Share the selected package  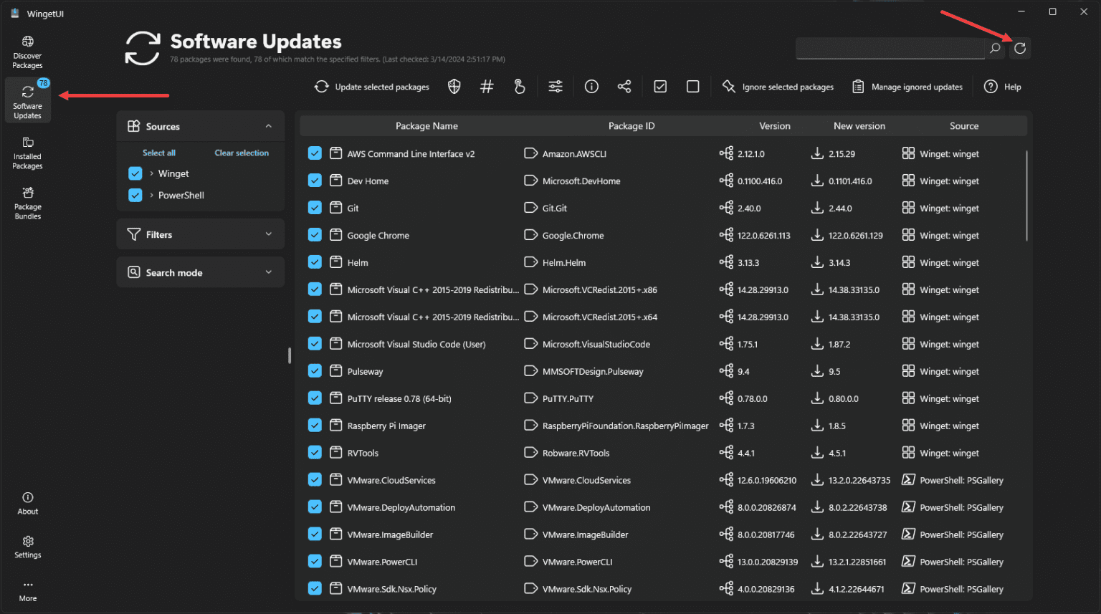(624, 86)
